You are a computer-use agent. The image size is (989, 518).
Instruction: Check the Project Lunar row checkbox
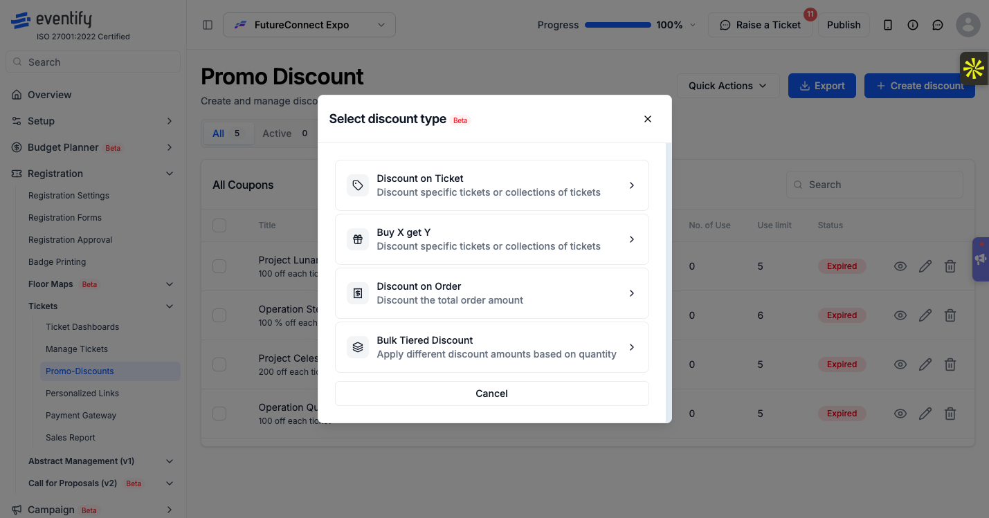(219, 266)
